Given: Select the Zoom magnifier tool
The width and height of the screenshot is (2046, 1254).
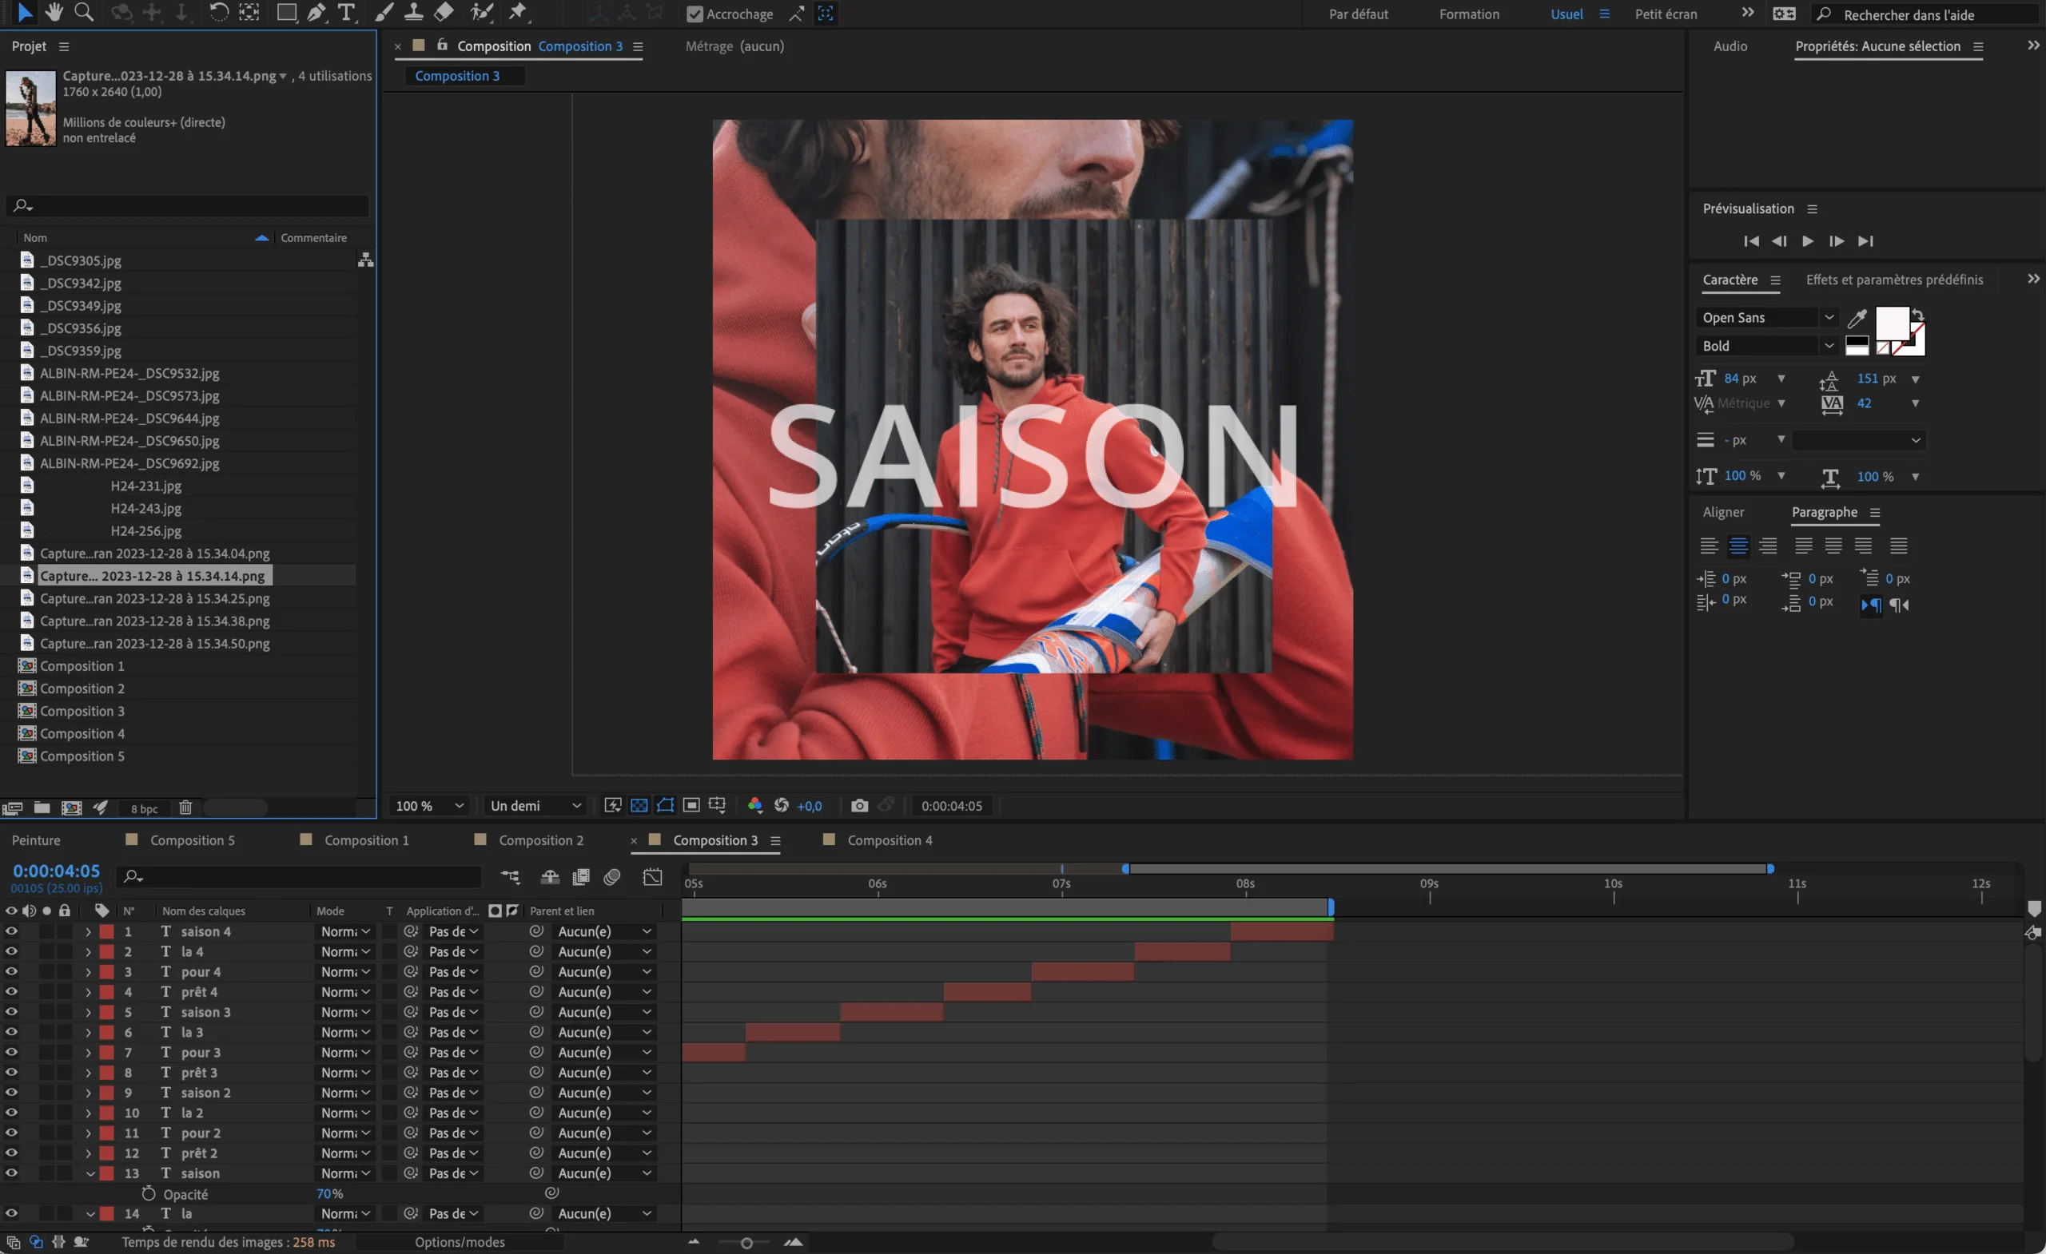Looking at the screenshot, I should (84, 13).
